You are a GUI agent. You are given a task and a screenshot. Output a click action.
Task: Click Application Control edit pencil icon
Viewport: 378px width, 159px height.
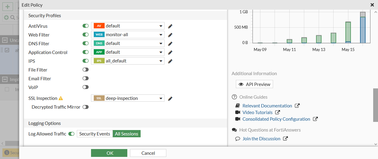(x=170, y=52)
